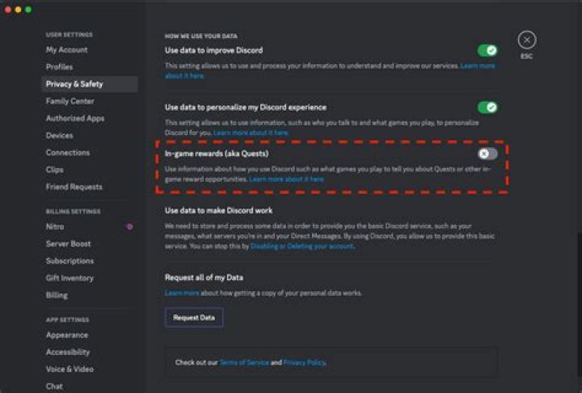Select Privacy & Safety in sidebar
Viewport: 582px width, 393px height.
[x=74, y=84]
